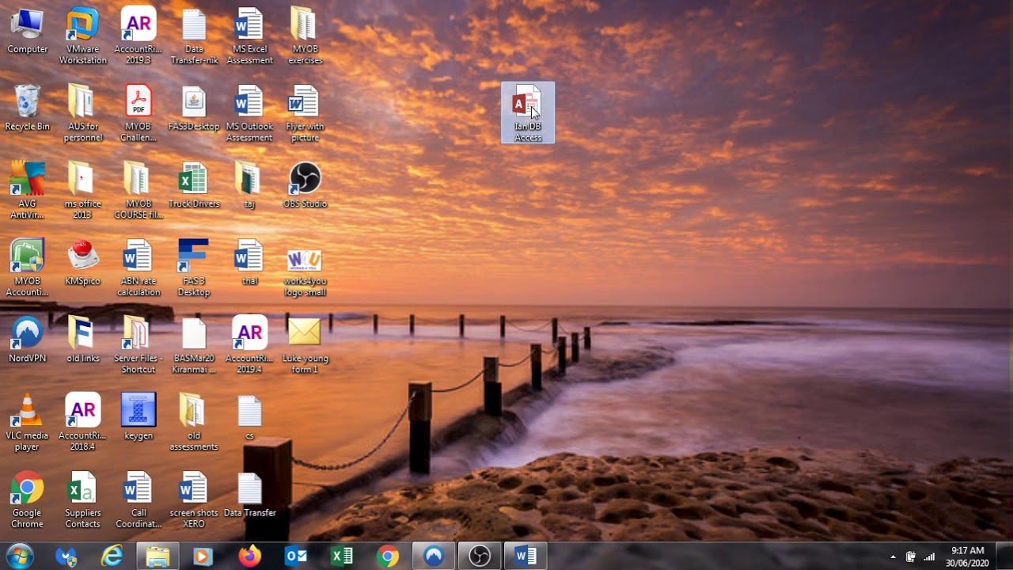
Task: Select the FAS3Desktop Java file icon
Action: (x=194, y=108)
